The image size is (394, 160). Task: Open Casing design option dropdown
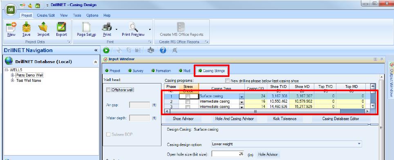(x=359, y=144)
